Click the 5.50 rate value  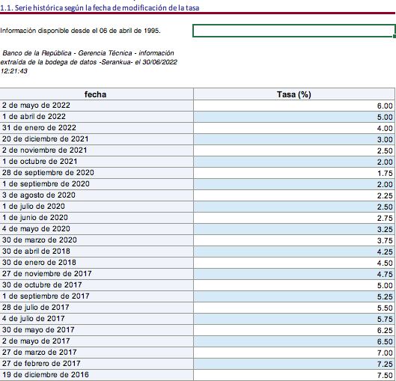coord(385,308)
